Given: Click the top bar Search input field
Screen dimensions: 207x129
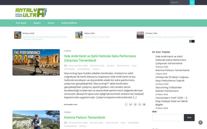Looking at the screenshot, I should coord(179,2).
